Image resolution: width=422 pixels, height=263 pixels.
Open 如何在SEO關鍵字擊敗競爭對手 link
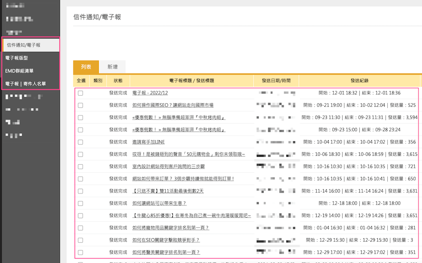pyautogui.click(x=166, y=240)
